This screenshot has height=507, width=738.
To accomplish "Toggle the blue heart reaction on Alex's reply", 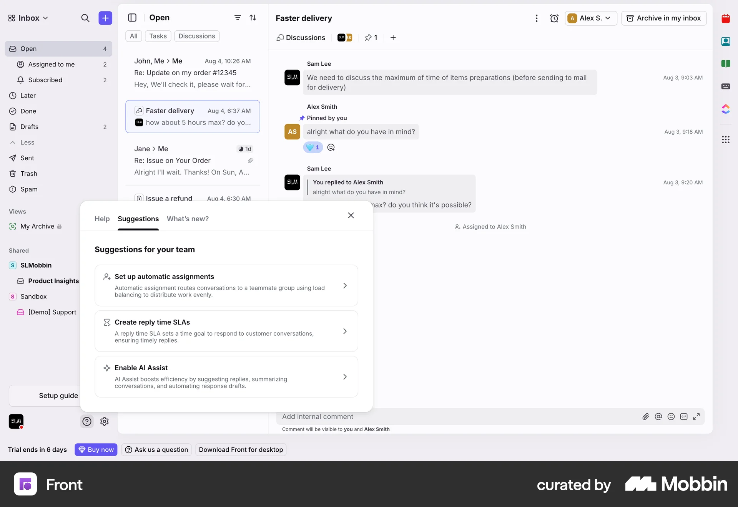I will pos(312,147).
